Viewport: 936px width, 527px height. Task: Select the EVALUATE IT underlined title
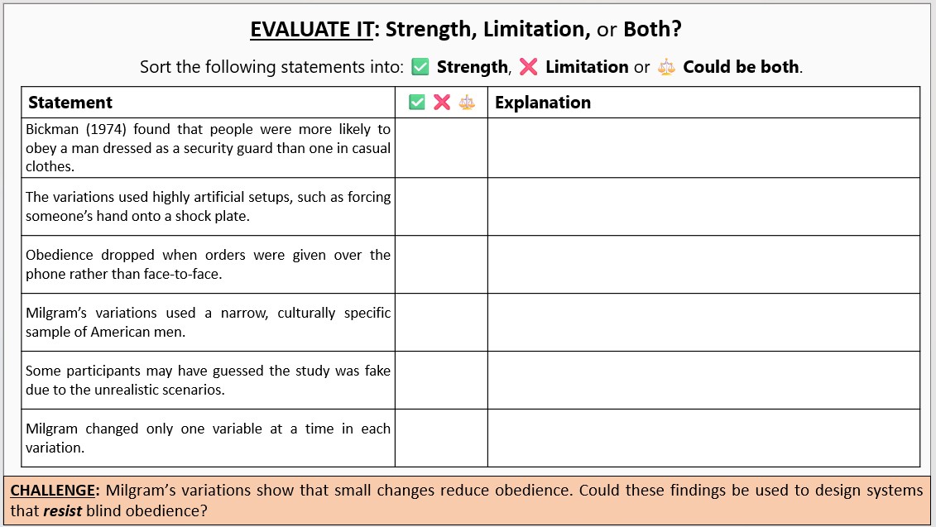[x=312, y=29]
